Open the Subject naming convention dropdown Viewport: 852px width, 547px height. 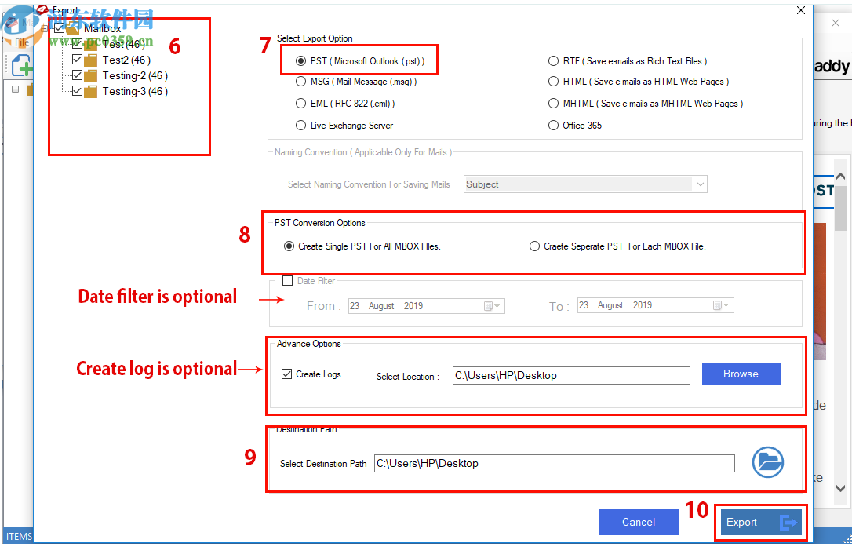701,184
